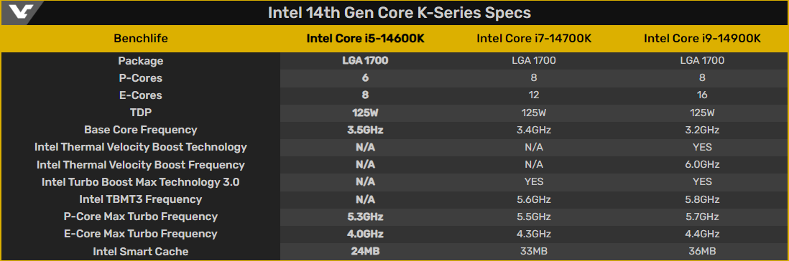The width and height of the screenshot is (789, 261).
Task: Click the Intel TBMT3 Frequency label
Action: coord(141,199)
